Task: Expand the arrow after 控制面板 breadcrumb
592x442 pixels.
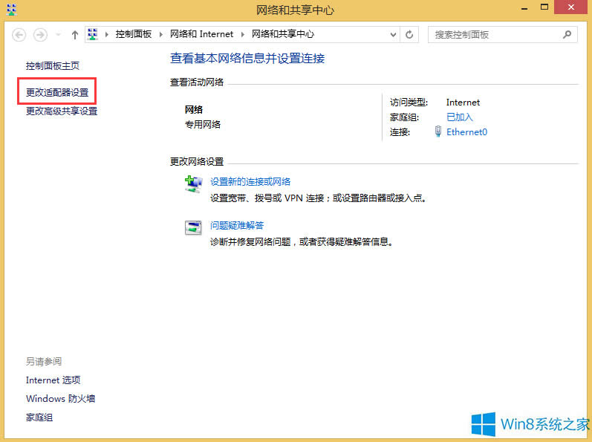Action: 163,34
